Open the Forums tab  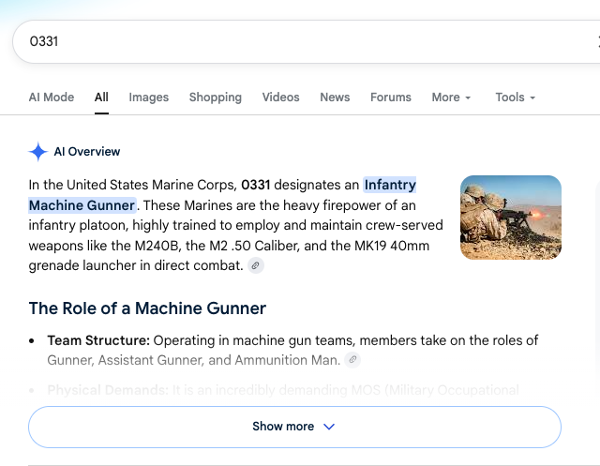[391, 98]
